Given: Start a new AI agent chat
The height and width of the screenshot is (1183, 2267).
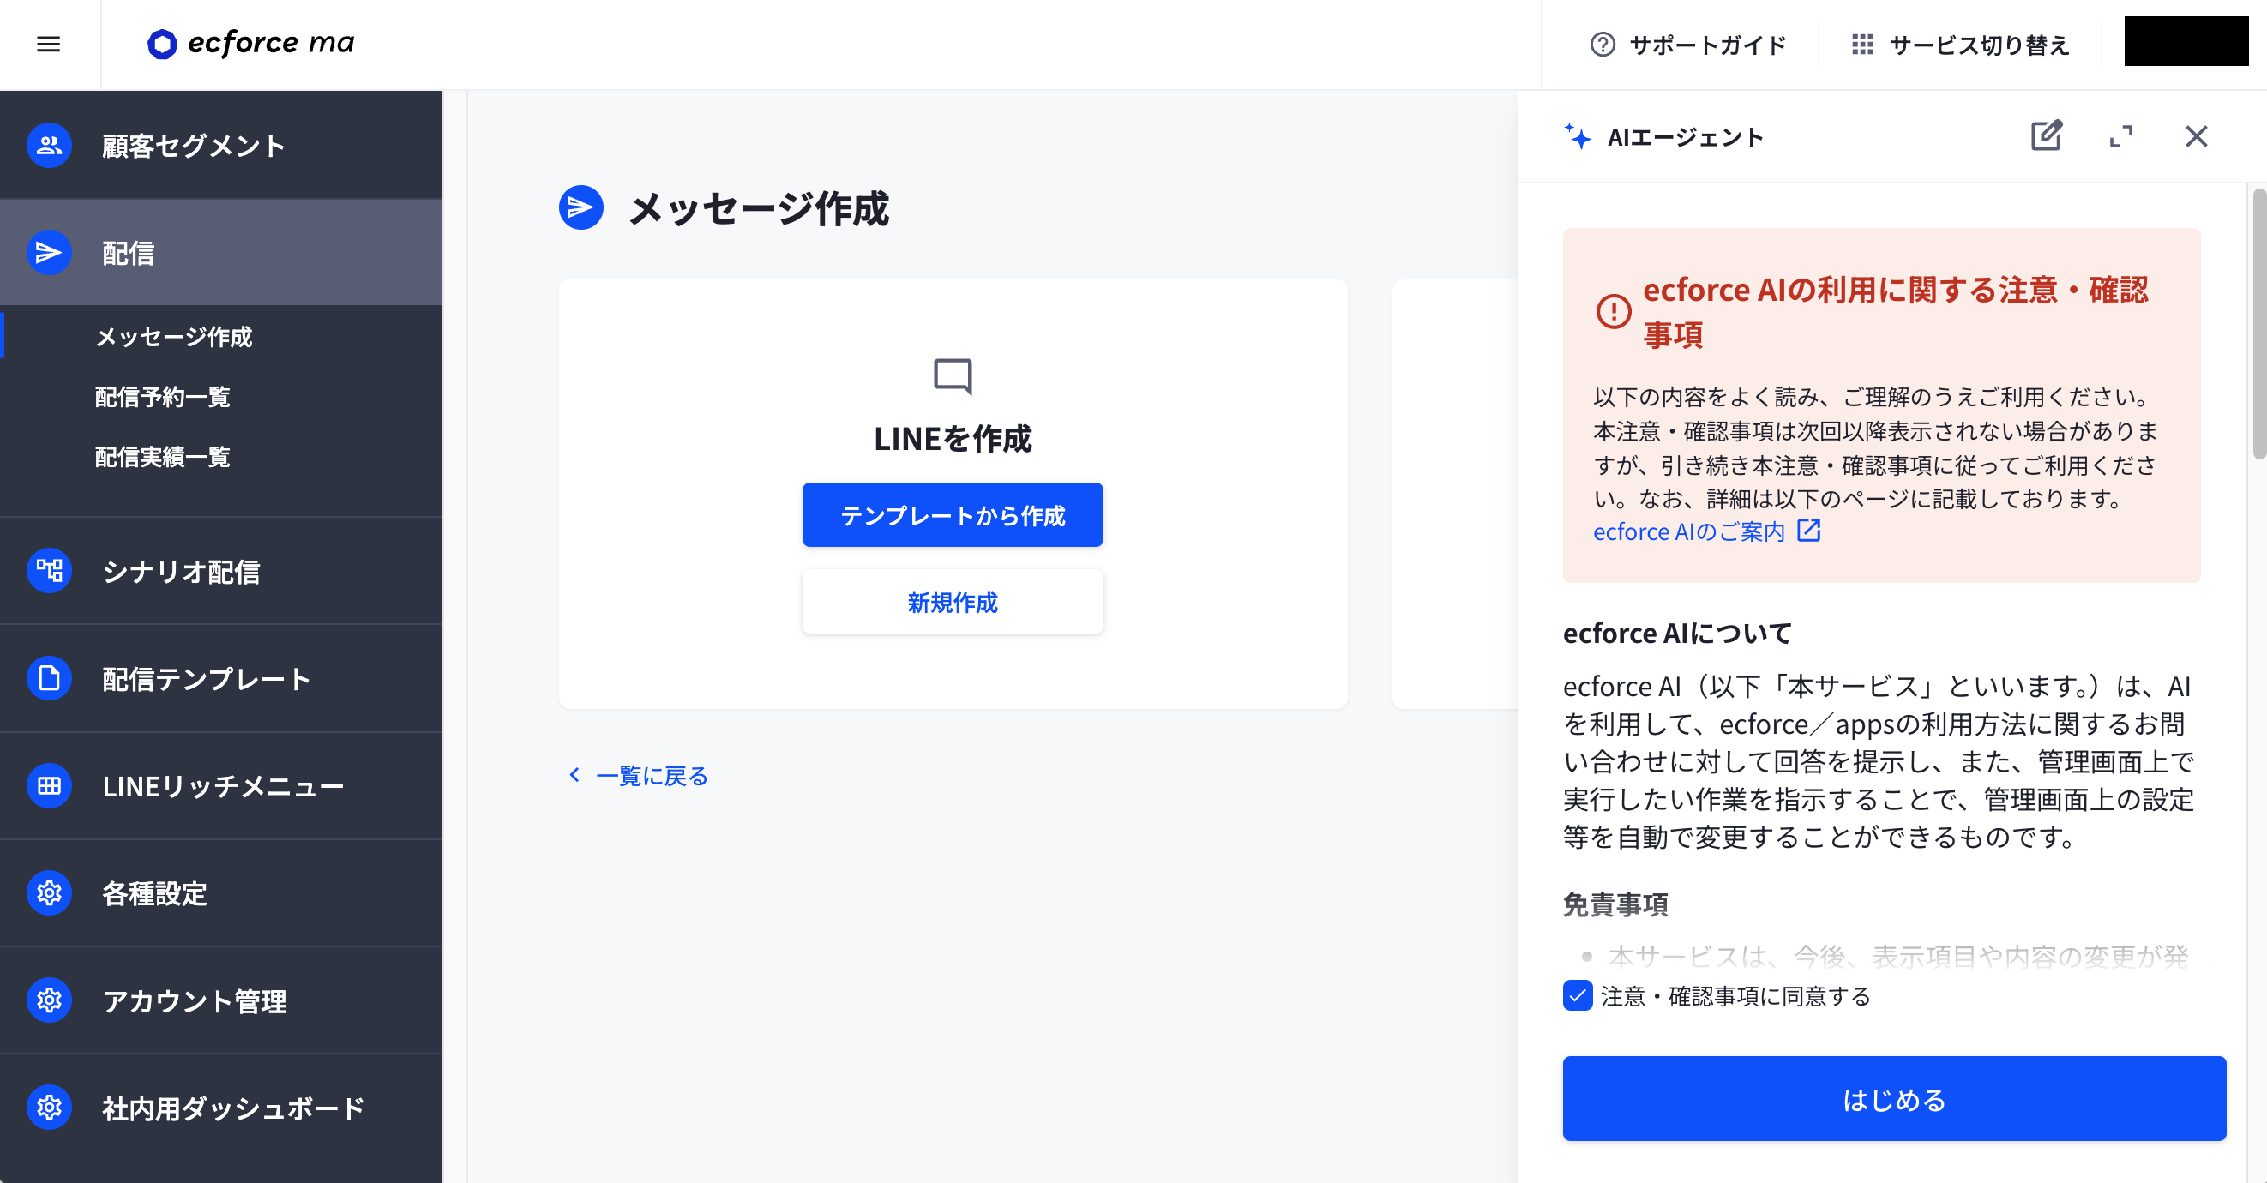Looking at the screenshot, I should 2045,136.
